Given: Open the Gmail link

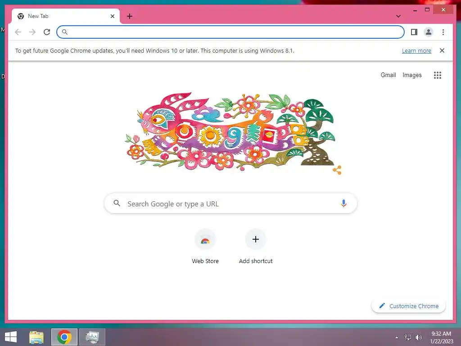Looking at the screenshot, I should (388, 75).
